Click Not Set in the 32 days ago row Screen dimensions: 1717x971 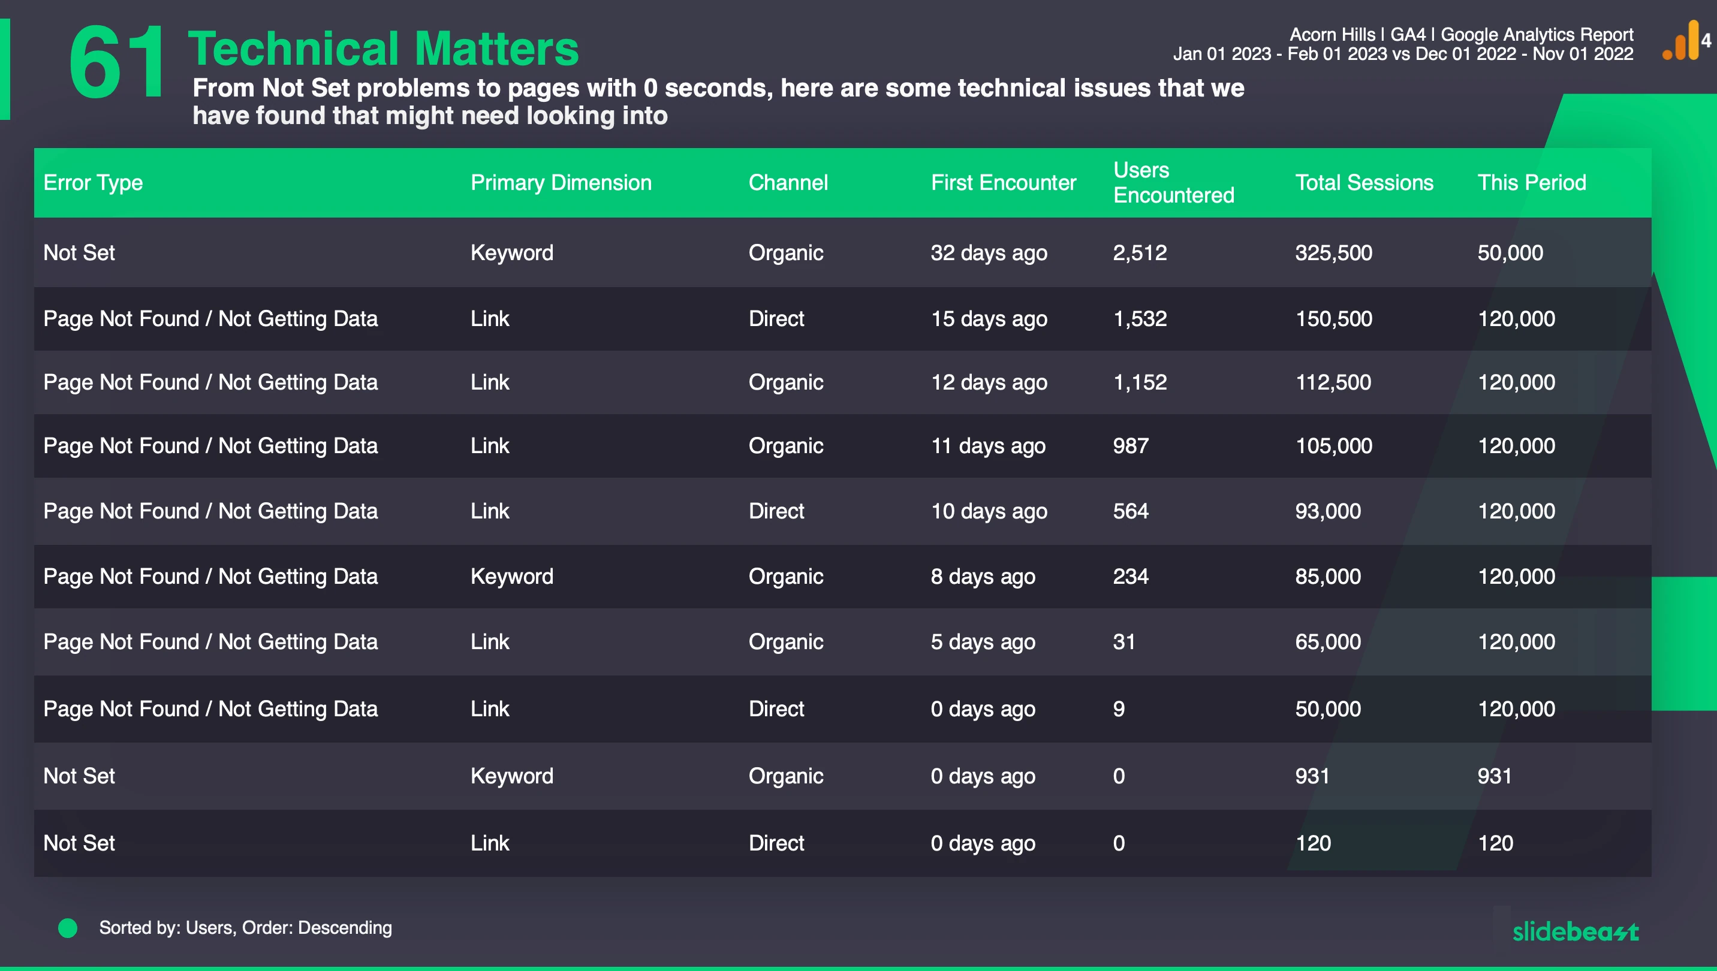pos(79,253)
